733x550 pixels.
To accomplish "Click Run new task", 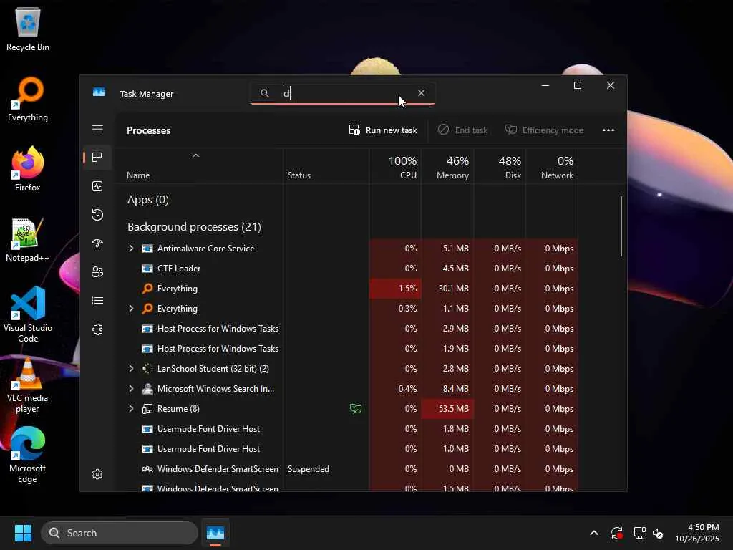I will pos(383,130).
